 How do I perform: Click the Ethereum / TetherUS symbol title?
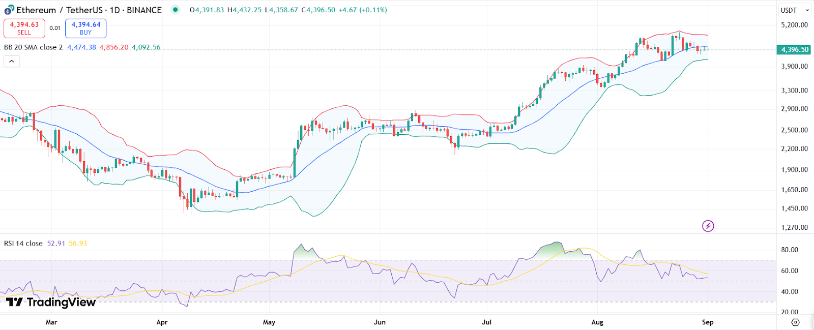pos(89,10)
